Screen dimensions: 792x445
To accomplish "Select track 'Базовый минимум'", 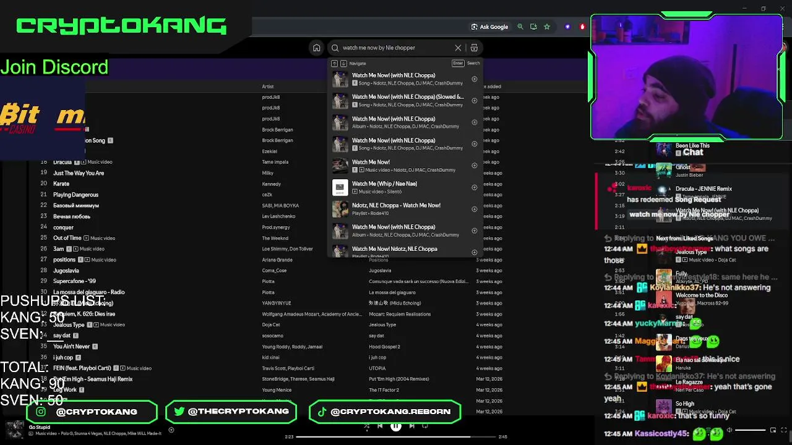I will 76,205.
